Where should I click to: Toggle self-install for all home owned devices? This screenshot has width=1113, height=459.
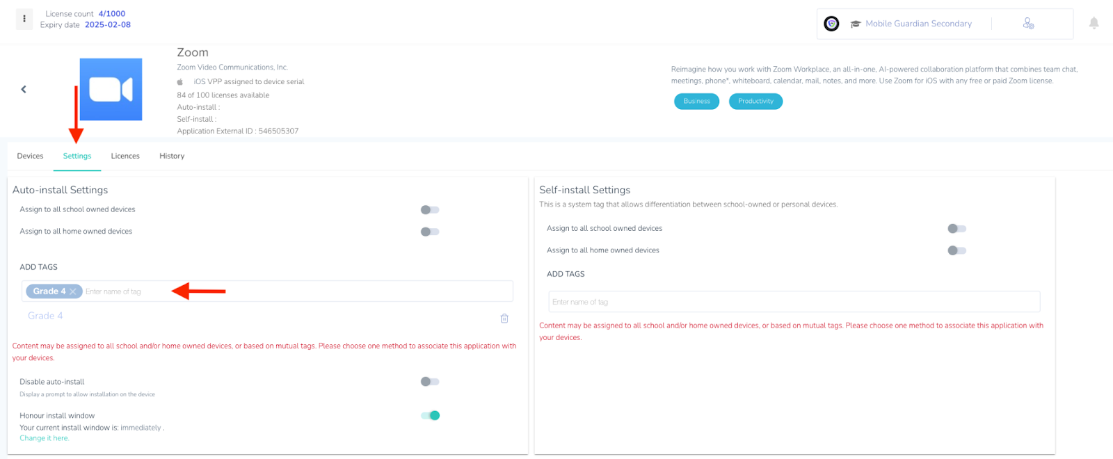[x=957, y=250]
